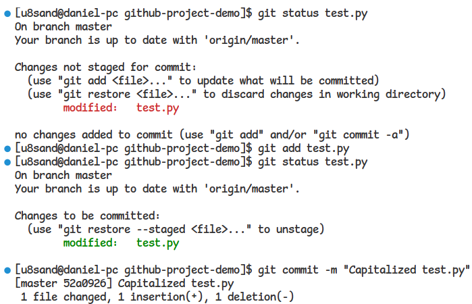Click the blue marker beside the first git status command
Viewport: 472px width, 304px height.
tap(7, 14)
